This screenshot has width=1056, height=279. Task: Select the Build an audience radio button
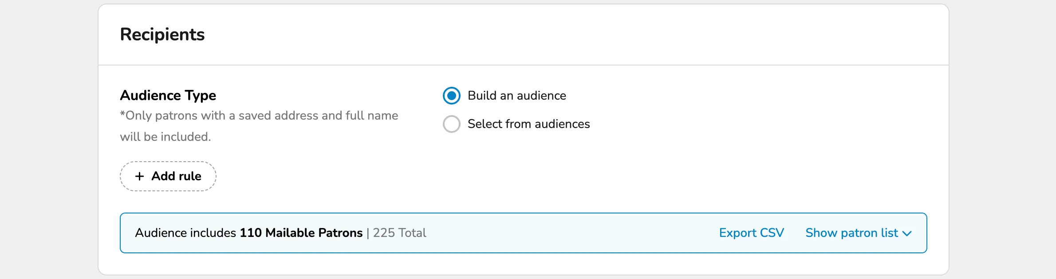click(x=452, y=96)
